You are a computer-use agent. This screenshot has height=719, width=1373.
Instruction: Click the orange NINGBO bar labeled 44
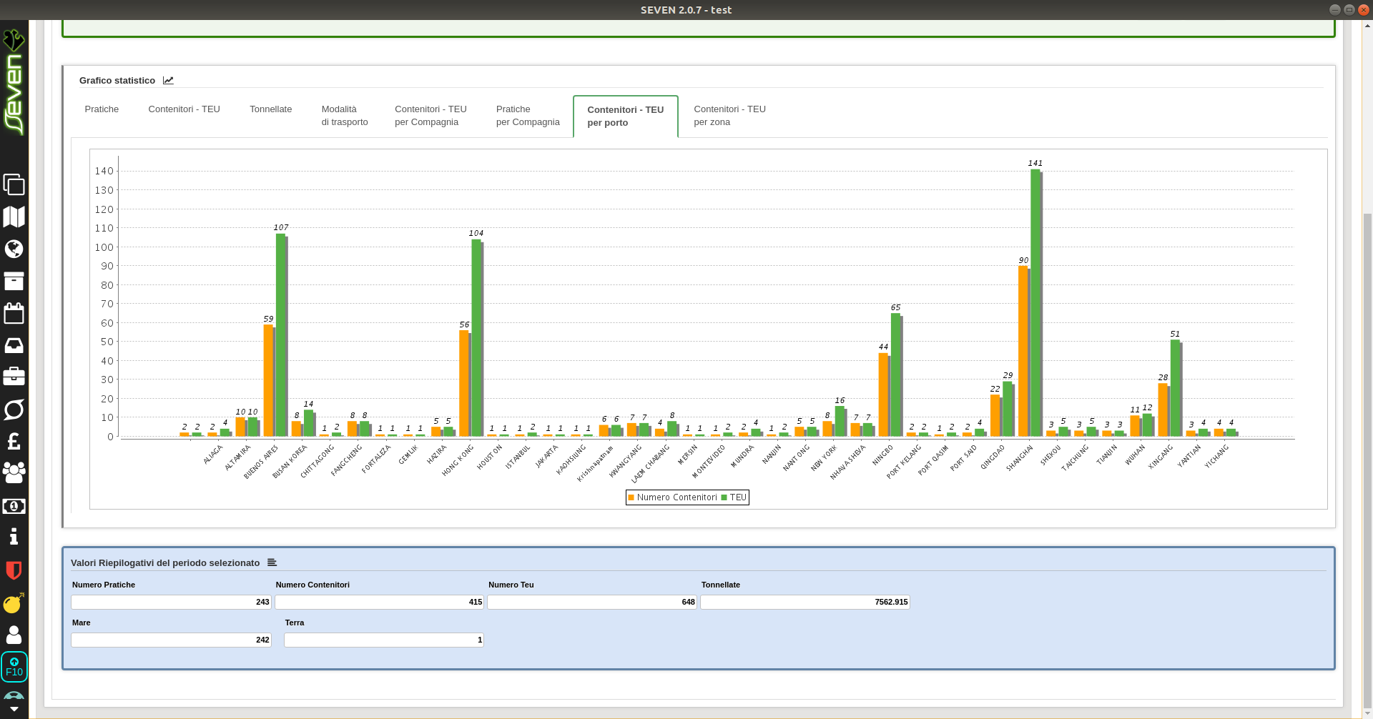click(x=884, y=395)
